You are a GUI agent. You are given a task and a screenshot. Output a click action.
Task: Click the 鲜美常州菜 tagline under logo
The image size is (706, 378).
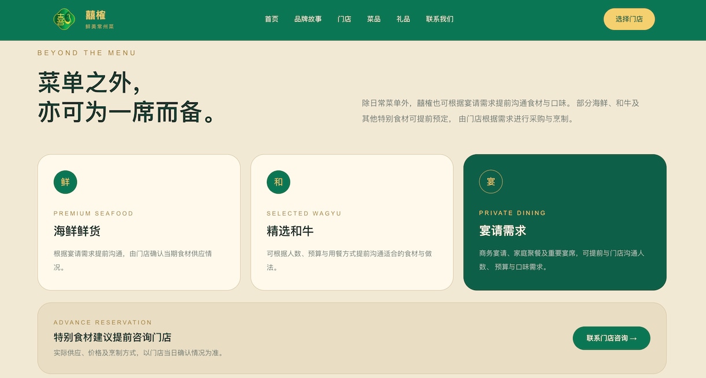100,27
